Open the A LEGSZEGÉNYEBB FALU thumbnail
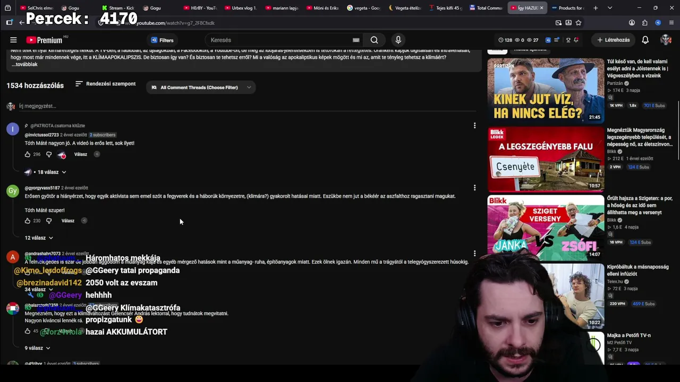The height and width of the screenshot is (382, 680). click(546, 159)
